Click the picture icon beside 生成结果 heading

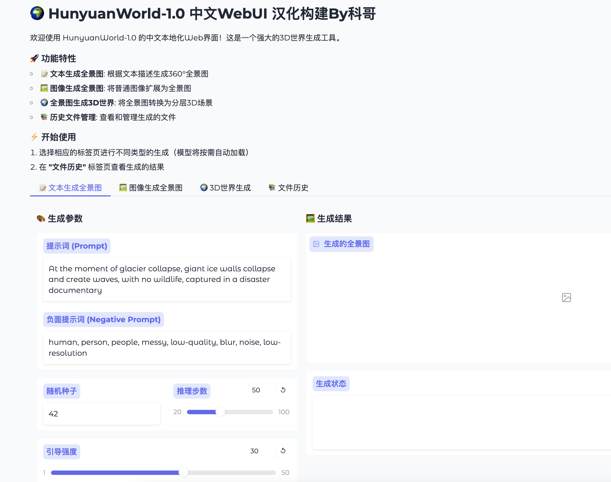point(310,218)
